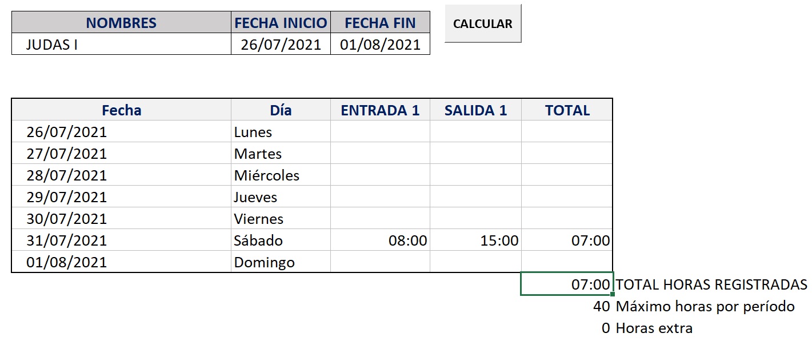Click the Día column header

pos(281,110)
